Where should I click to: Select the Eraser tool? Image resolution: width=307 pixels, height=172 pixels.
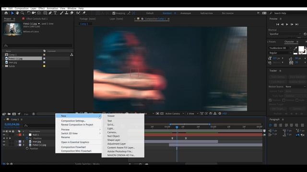[x=71, y=13]
